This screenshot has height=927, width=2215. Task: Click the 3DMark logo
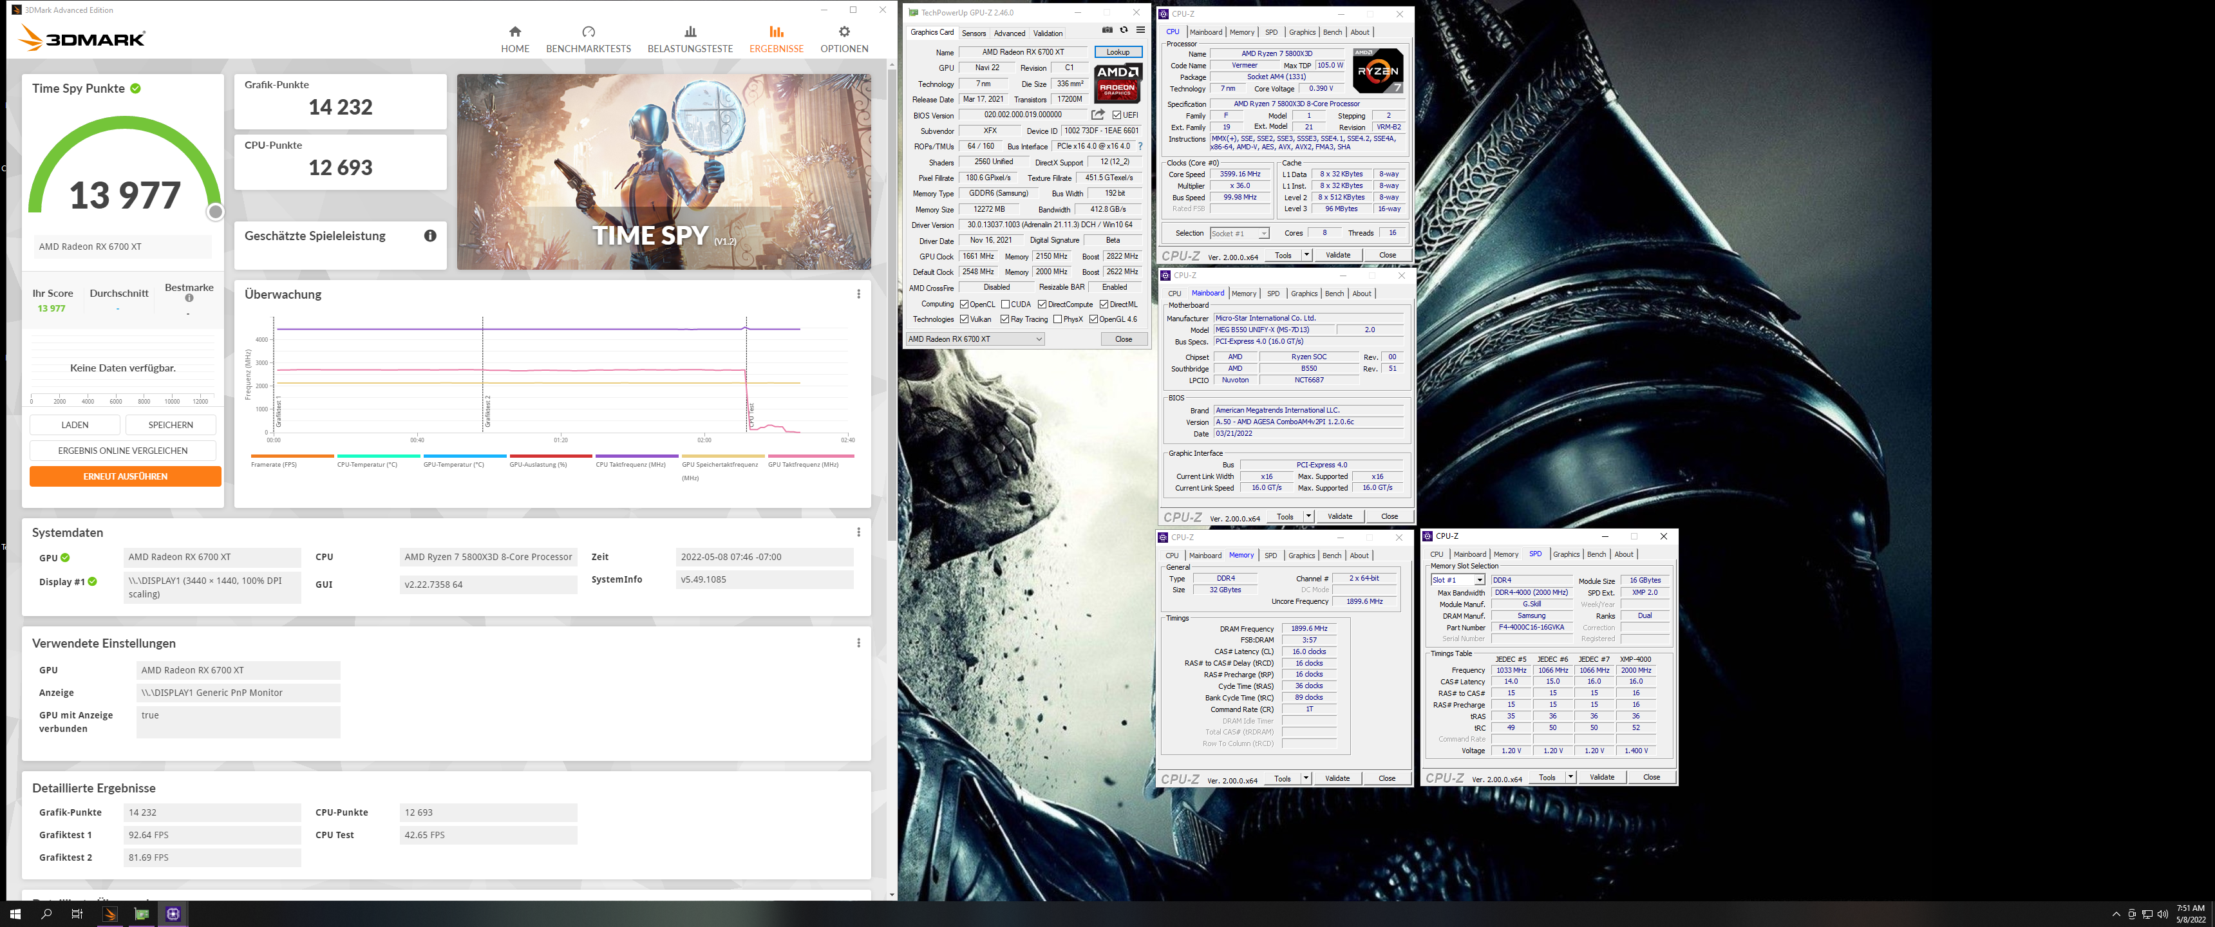(82, 39)
